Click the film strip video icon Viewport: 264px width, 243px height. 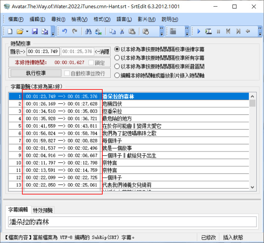[x=208, y=31]
